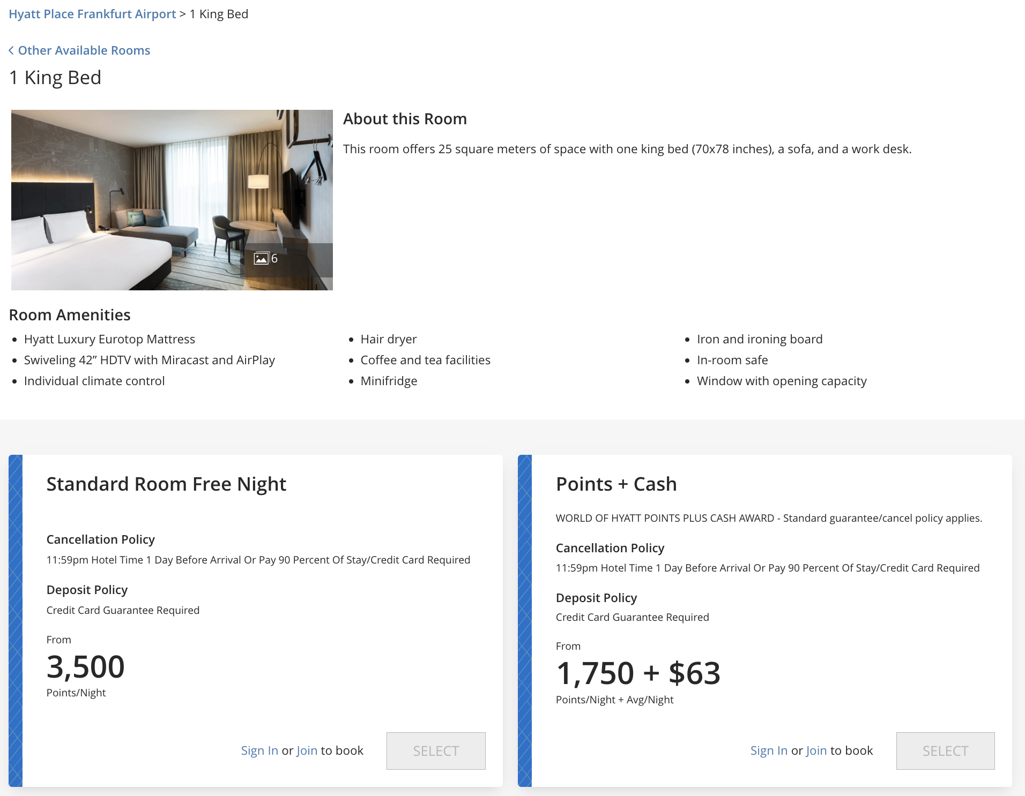Sign In to book the Standard Room Free Night
The image size is (1025, 796).
pos(259,750)
